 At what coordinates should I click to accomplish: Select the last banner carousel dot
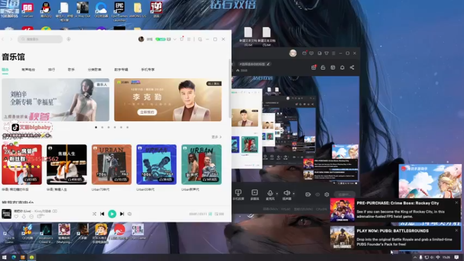[128, 127]
